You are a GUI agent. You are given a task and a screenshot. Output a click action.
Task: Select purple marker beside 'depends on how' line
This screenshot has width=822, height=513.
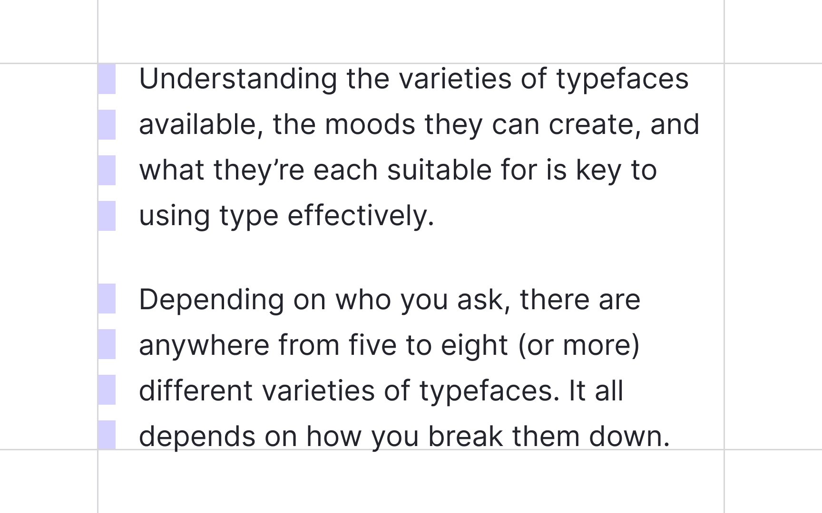click(x=107, y=435)
